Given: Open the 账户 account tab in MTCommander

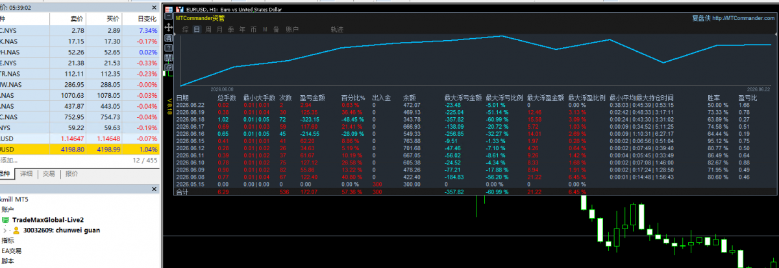Looking at the screenshot, I should [x=292, y=30].
